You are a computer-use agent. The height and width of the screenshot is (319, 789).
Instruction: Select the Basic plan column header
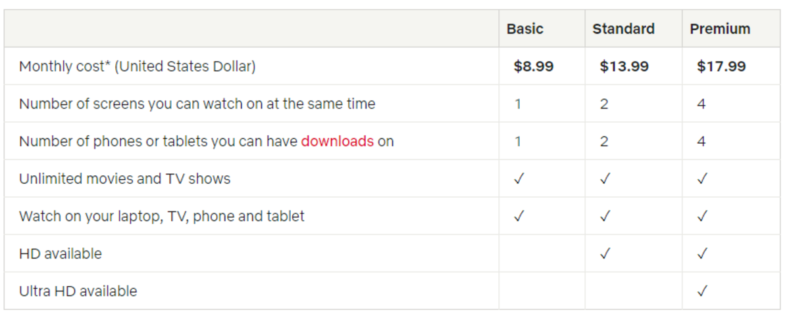tap(525, 29)
